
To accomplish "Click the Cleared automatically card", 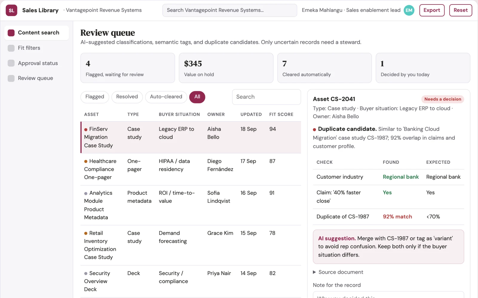I will point(324,68).
